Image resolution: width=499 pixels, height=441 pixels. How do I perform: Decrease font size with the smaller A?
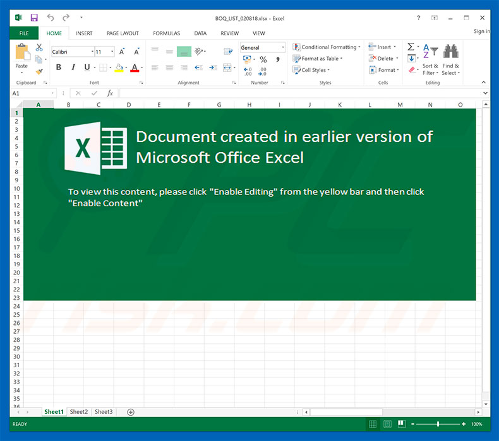pos(136,52)
